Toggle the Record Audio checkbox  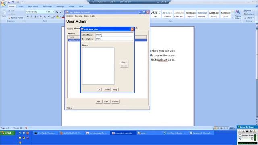point(240,135)
